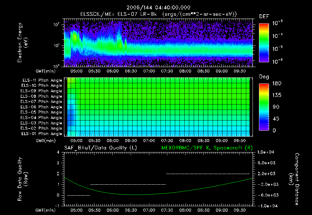Viewport: 312px width, 215px height.
Task: Select the ELS-02 Pitch Angle row label
Action: coord(41,128)
